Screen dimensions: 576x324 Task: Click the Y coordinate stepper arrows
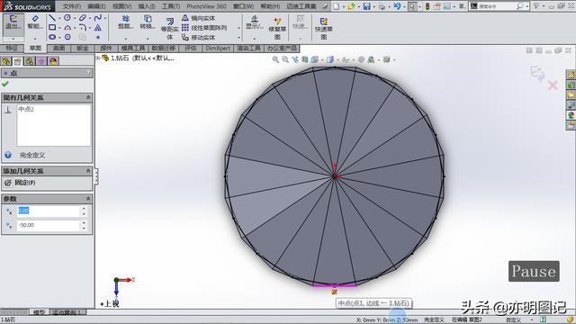click(x=84, y=225)
